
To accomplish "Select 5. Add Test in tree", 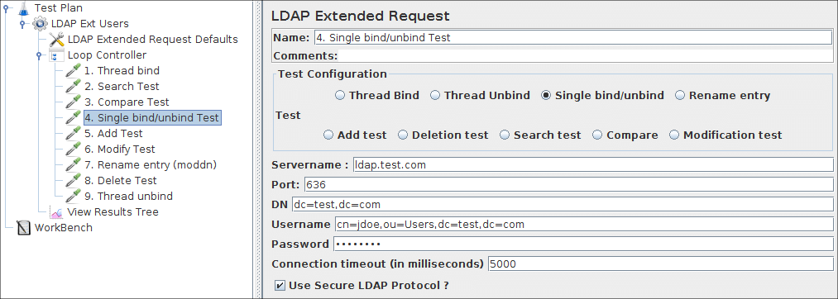I will 113,134.
